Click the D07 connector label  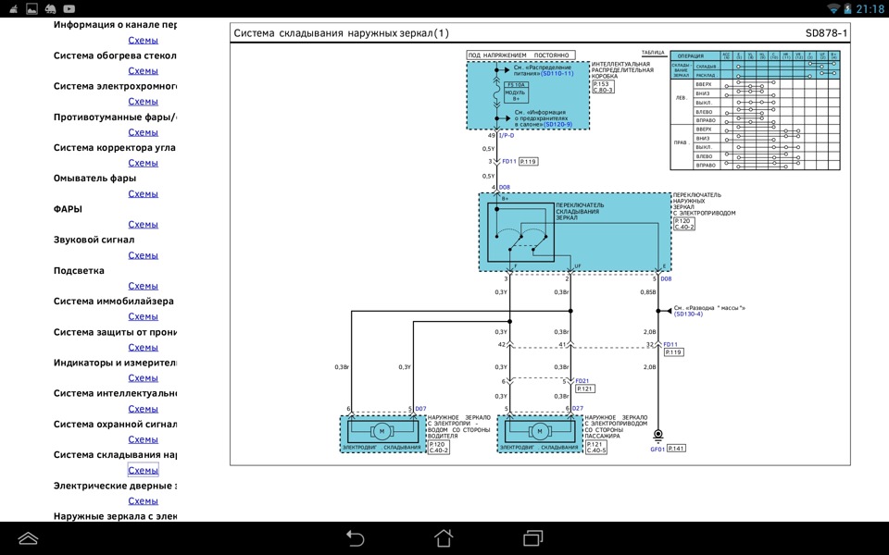coord(420,408)
